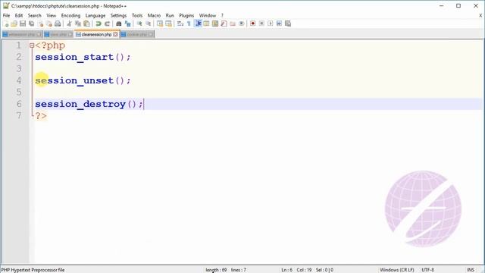Toggle the Monitoring eye icon

click(x=241, y=24)
